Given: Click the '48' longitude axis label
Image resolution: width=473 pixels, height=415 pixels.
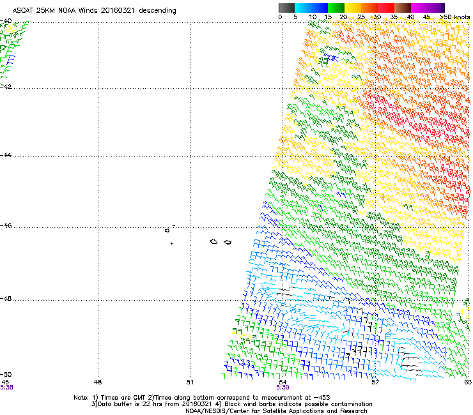Looking at the screenshot, I should (98, 382).
